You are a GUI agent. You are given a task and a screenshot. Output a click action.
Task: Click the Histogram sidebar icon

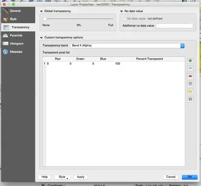pyautogui.click(x=5, y=44)
